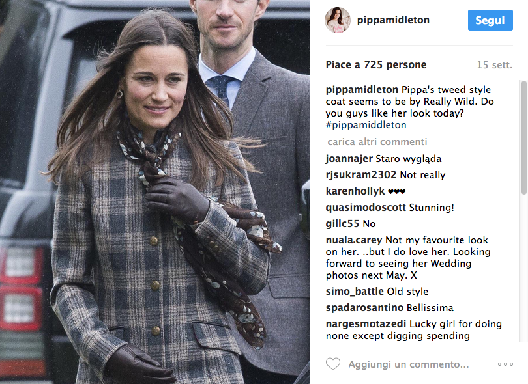The width and height of the screenshot is (528, 384).
Task: Open the 15 sett. post timestamp
Action: pos(494,65)
